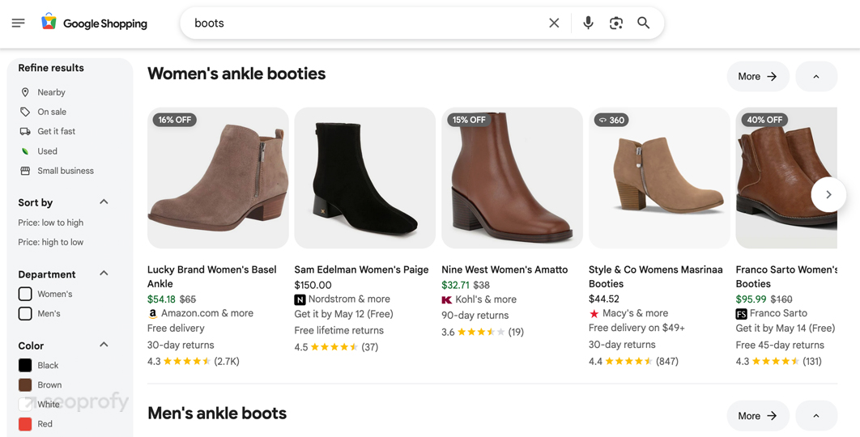
Task: Click the $32.71 Nine West price
Action: (x=455, y=285)
